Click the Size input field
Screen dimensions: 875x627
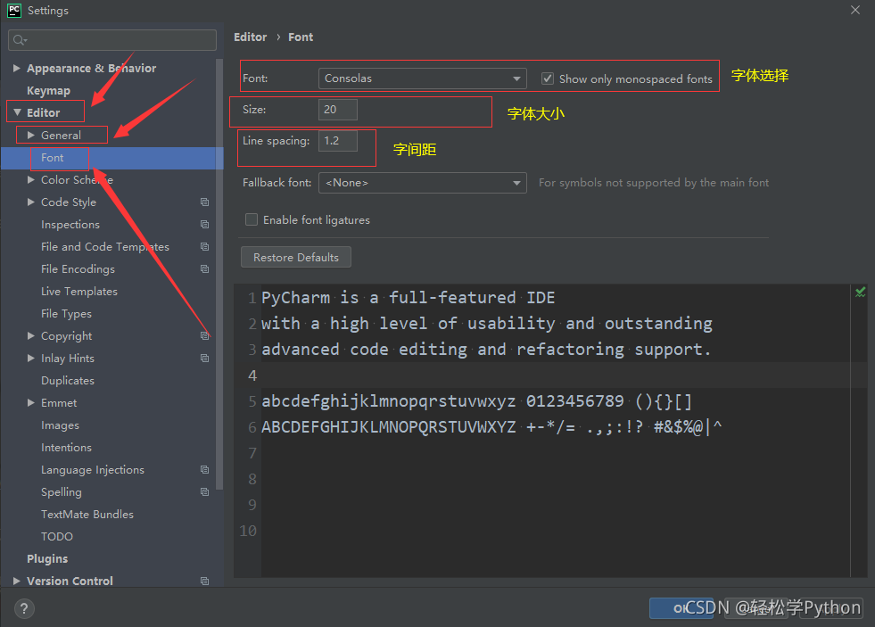pyautogui.click(x=338, y=110)
